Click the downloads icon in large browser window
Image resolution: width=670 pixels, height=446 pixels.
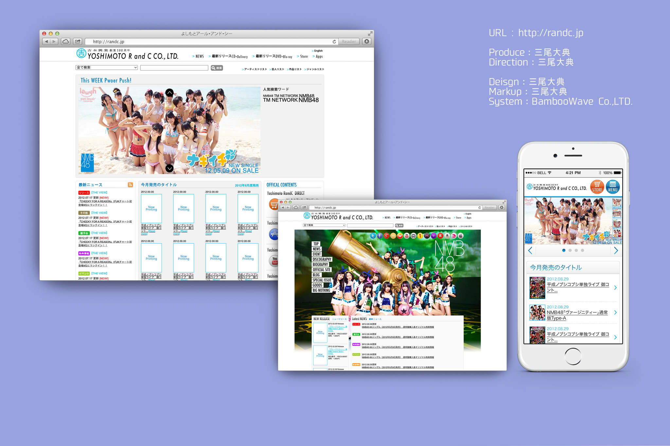point(367,41)
